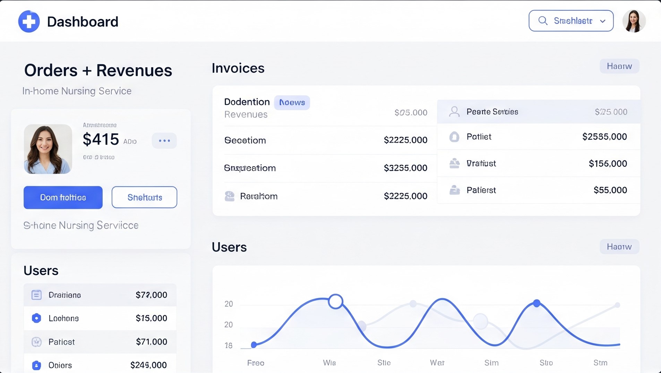Viewport: 661px width, 373px height.
Task: Click the profile avatar in the top right
Action: (634, 21)
